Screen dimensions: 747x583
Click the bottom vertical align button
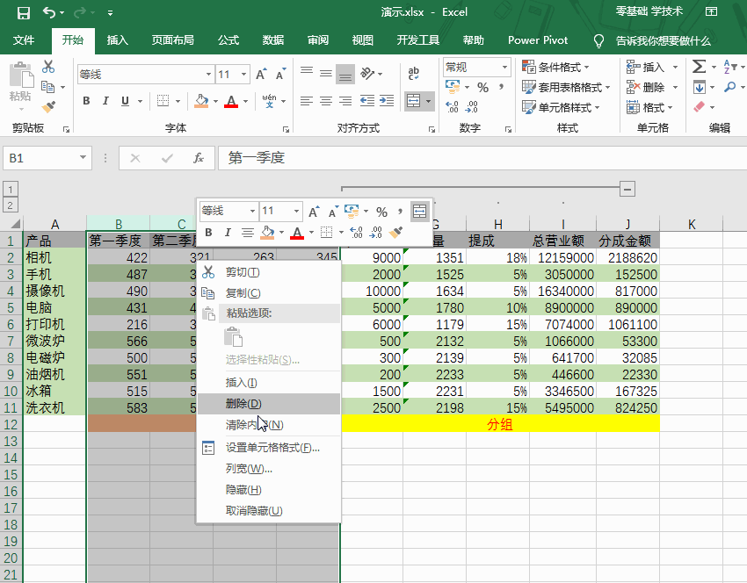pyautogui.click(x=345, y=74)
